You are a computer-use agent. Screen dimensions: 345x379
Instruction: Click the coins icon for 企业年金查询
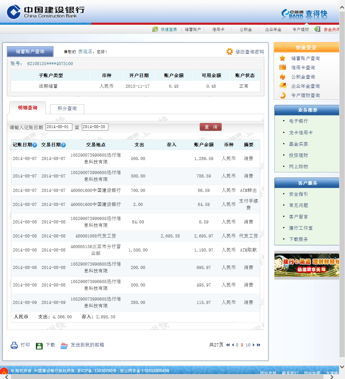[283, 86]
